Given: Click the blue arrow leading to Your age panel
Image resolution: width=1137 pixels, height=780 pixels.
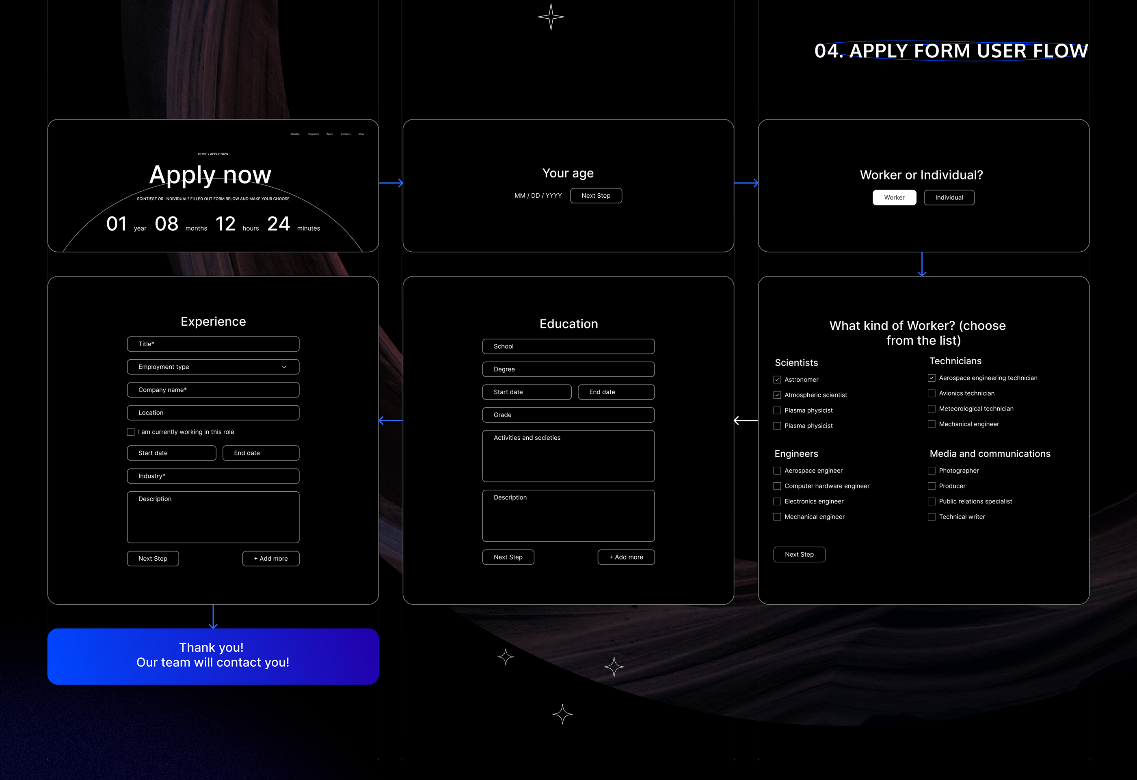Looking at the screenshot, I should pyautogui.click(x=391, y=183).
